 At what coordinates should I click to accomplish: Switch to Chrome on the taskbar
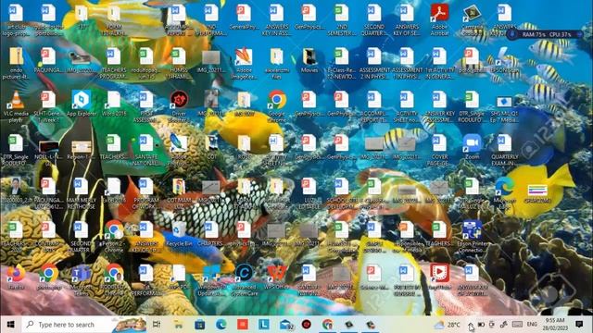pyautogui.click(x=327, y=325)
